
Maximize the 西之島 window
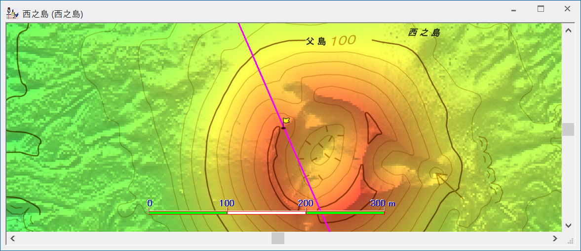pos(541,9)
